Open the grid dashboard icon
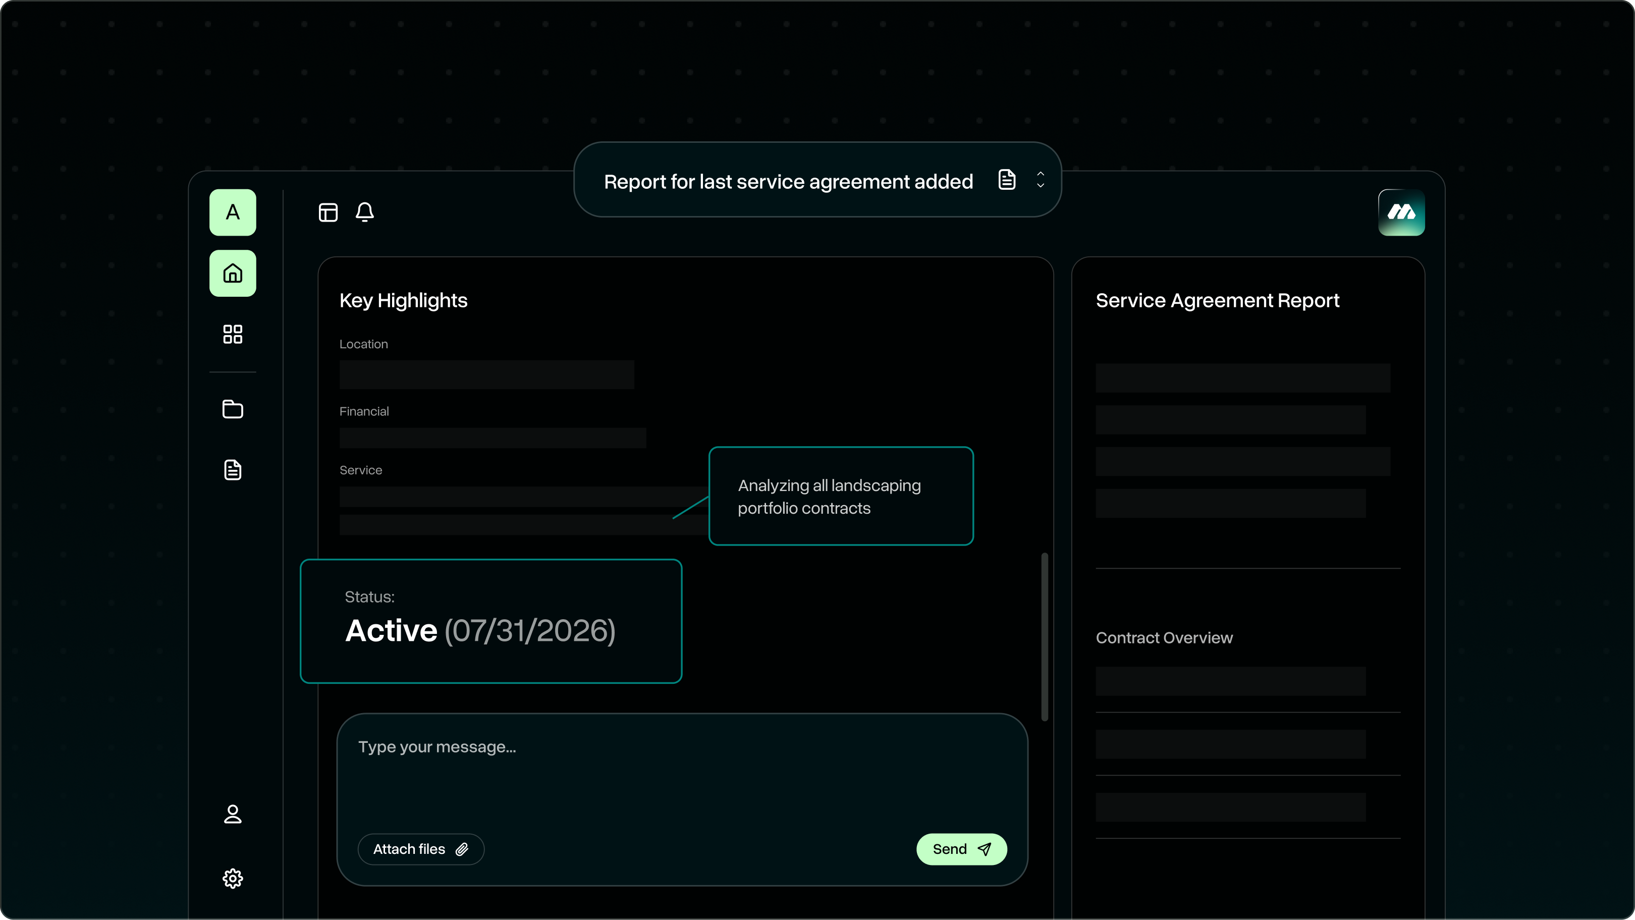This screenshot has height=920, width=1635. click(232, 334)
